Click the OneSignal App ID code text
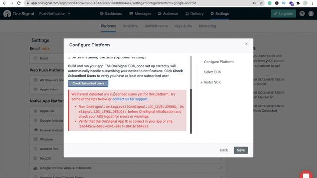317x178 pixels. click(x=113, y=126)
